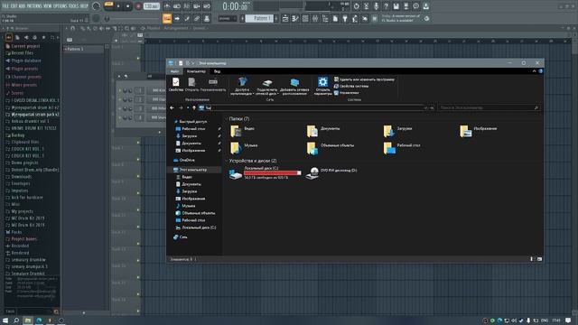Open the Файл tab in Explorer ribbon
578x325 pixels.
[174, 71]
